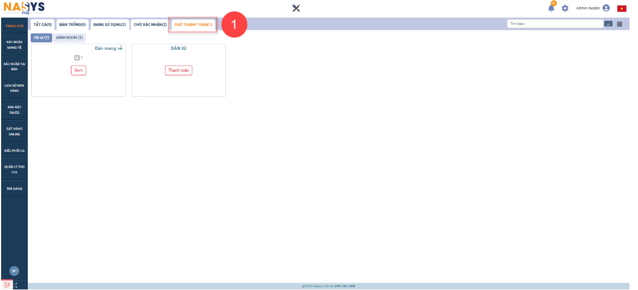Viewport: 638px width, 290px height.
Task: Select the Chờ xác nhận(2) tab
Action: 150,24
